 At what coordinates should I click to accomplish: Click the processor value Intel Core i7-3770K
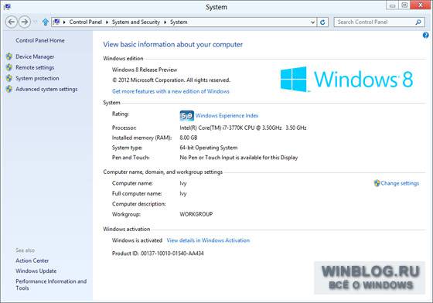(x=243, y=128)
